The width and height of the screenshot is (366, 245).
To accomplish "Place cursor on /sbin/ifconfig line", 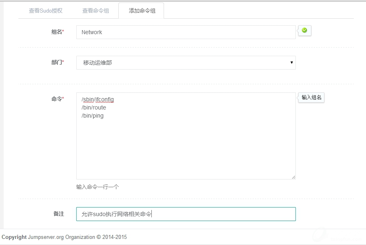I will pyautogui.click(x=98, y=100).
